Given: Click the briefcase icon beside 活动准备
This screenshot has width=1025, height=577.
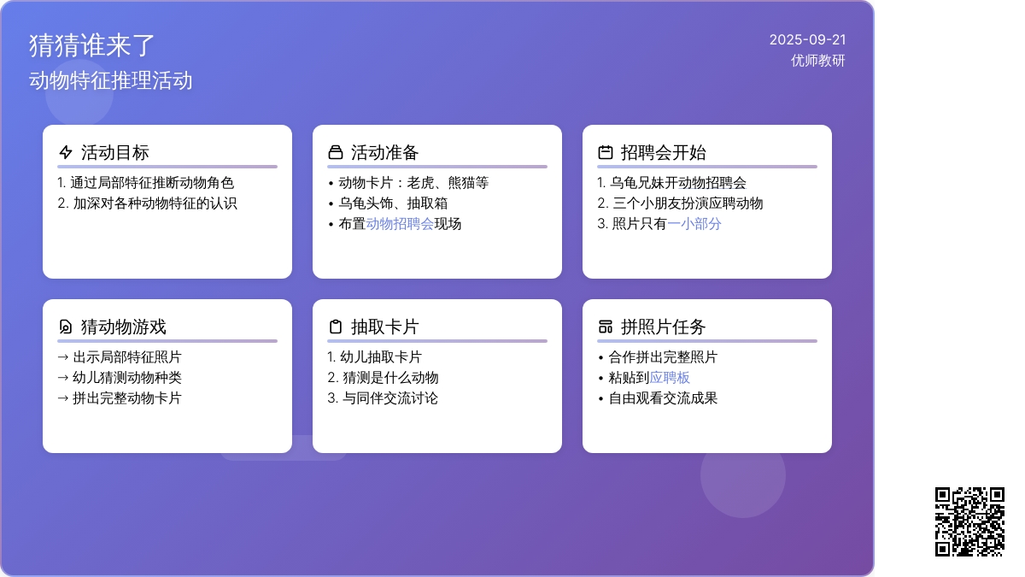Looking at the screenshot, I should pyautogui.click(x=336, y=153).
